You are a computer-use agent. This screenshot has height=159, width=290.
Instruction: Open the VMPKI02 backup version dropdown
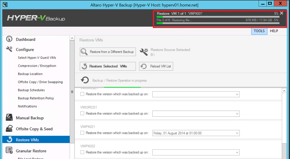click(x=196, y=153)
